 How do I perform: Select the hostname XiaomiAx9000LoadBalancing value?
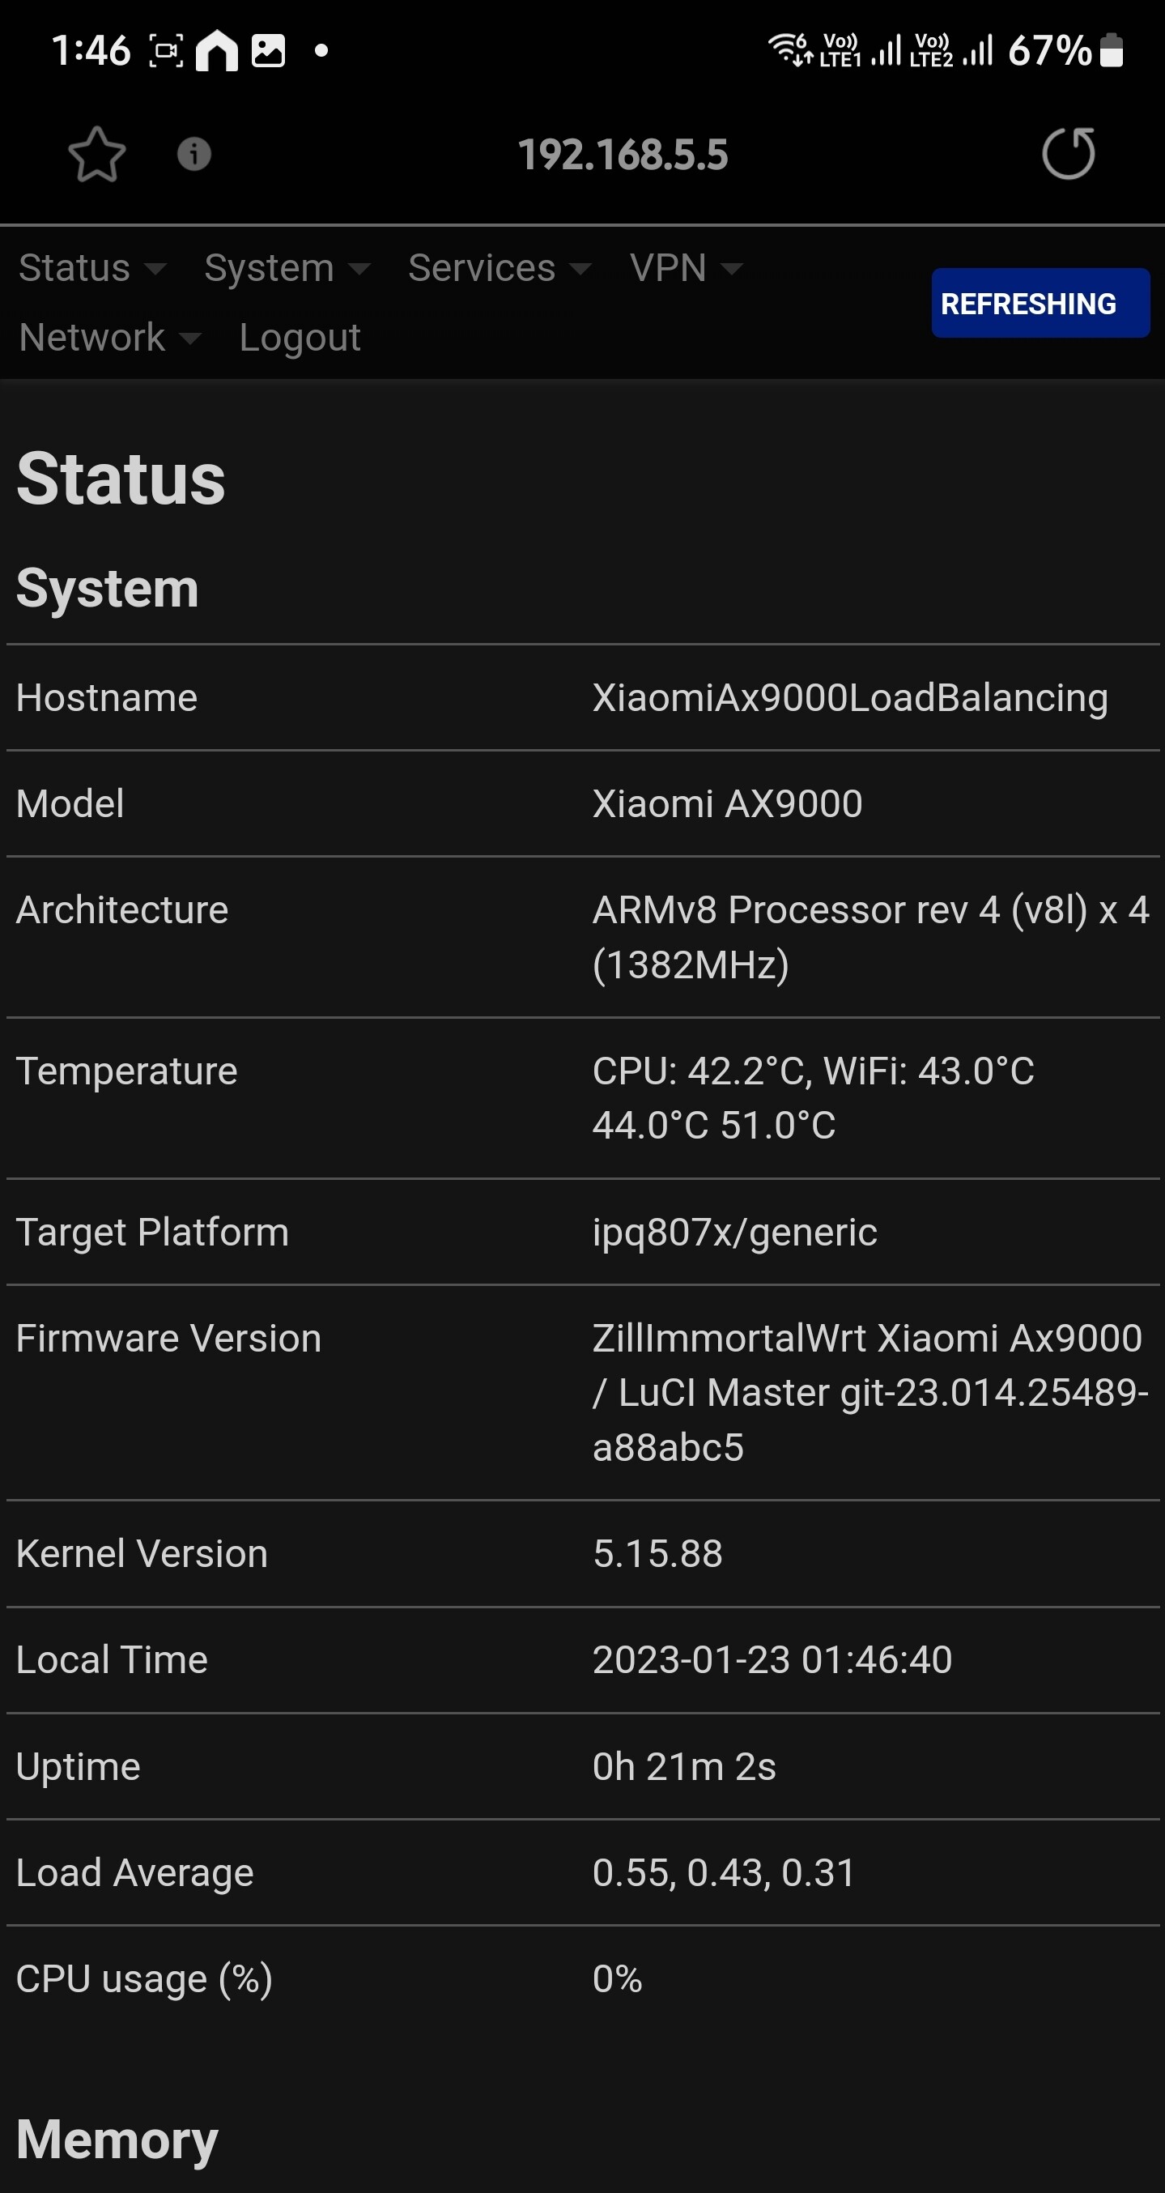click(x=850, y=697)
